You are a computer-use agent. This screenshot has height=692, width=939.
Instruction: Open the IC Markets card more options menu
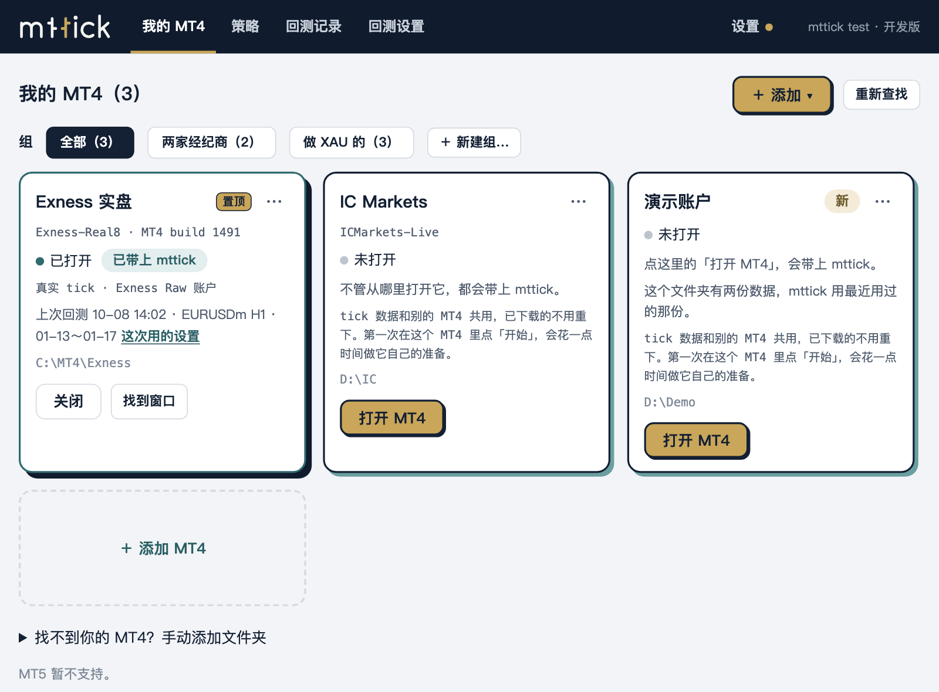tap(578, 202)
